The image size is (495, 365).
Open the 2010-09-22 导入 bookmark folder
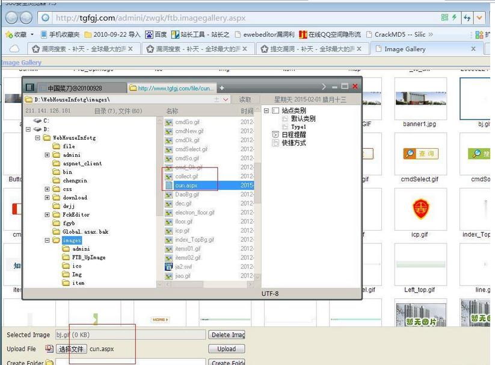coord(112,34)
